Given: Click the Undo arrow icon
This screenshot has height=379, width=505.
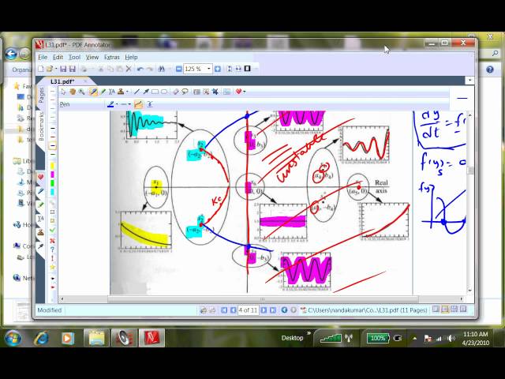Looking at the screenshot, I should (140, 69).
